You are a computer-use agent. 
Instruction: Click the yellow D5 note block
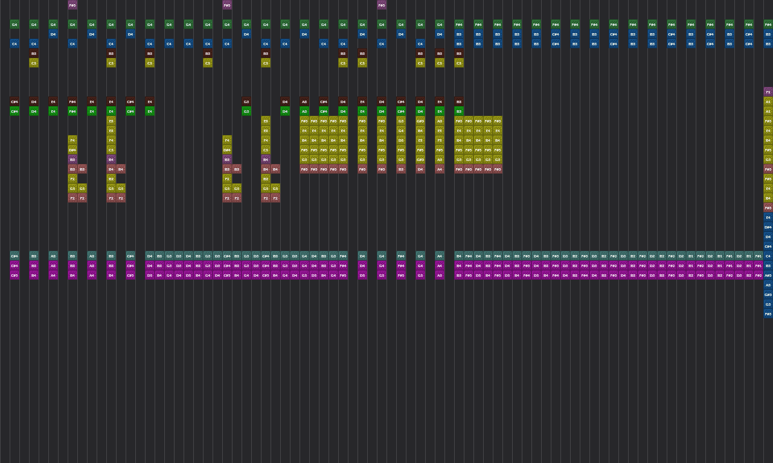pyautogui.click(x=401, y=140)
